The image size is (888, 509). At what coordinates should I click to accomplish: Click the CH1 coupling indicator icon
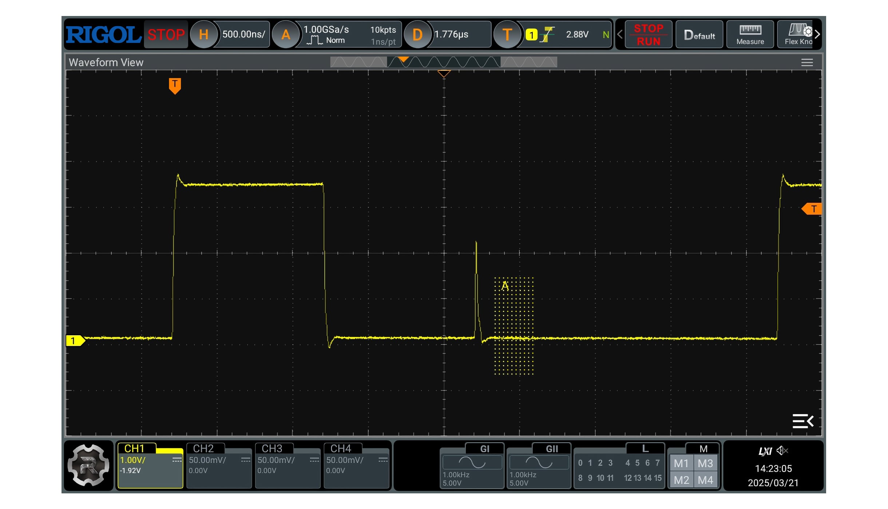coord(177,460)
